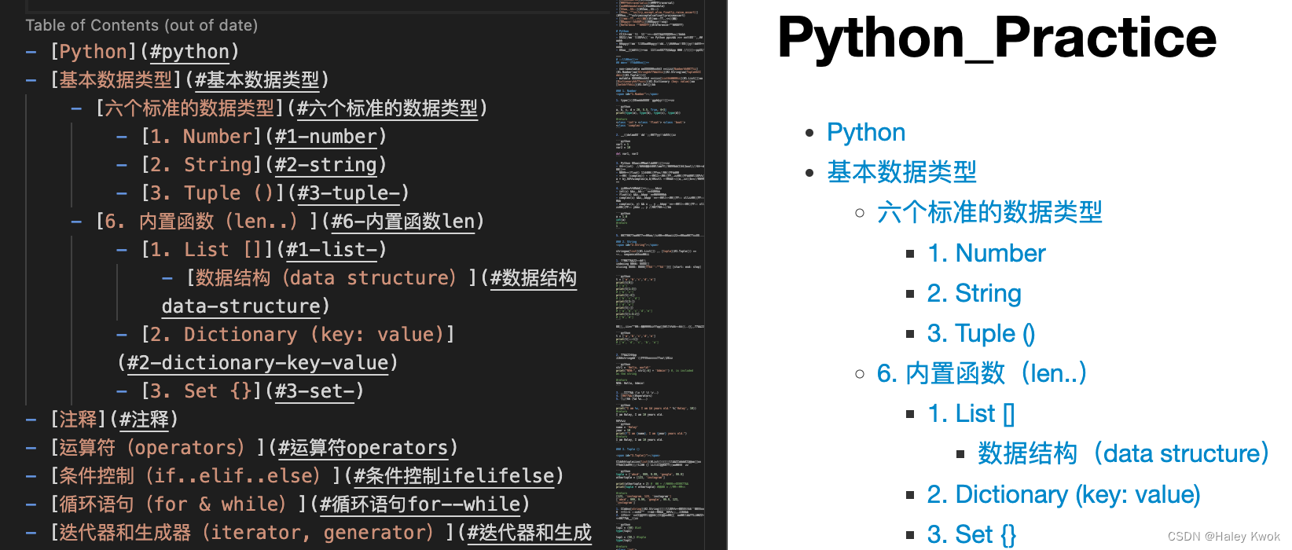Image resolution: width=1292 pixels, height=550 pixels.
Task: Open the '1. List []' preview link
Action: tap(971, 413)
